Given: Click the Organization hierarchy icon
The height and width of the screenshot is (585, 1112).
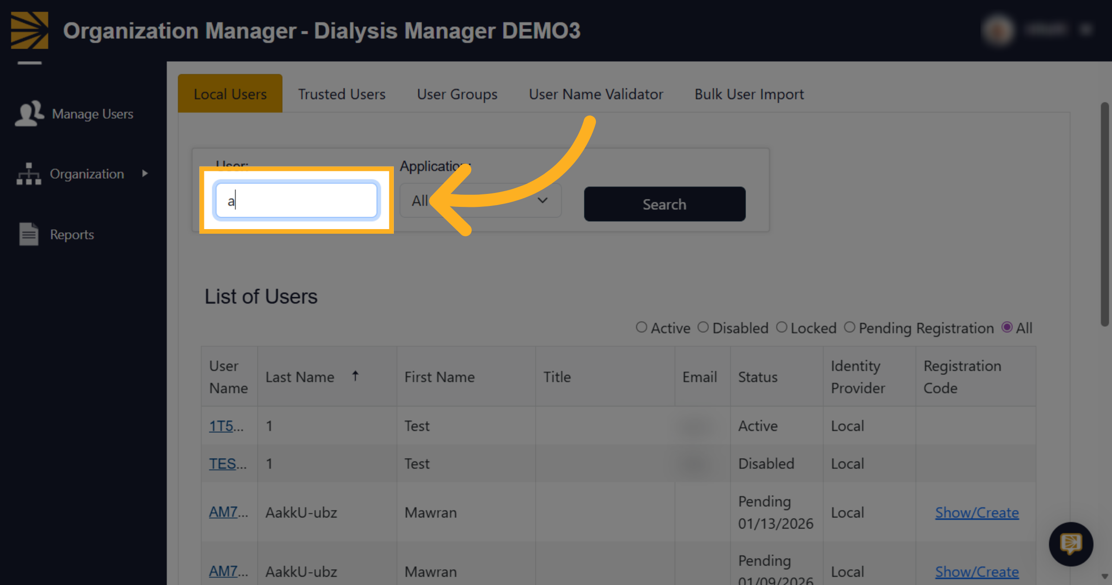Looking at the screenshot, I should [29, 174].
